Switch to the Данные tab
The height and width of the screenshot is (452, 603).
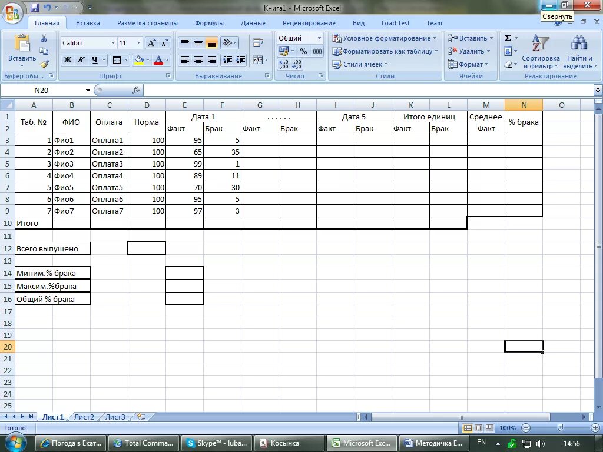(x=253, y=23)
